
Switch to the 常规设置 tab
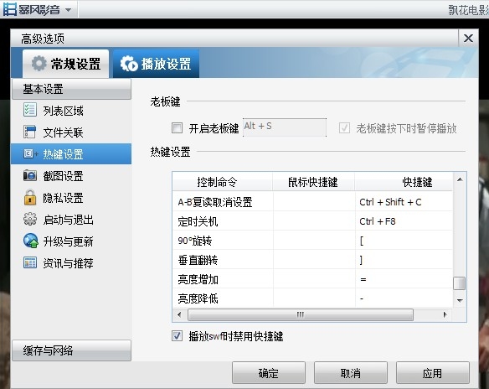[x=66, y=64]
